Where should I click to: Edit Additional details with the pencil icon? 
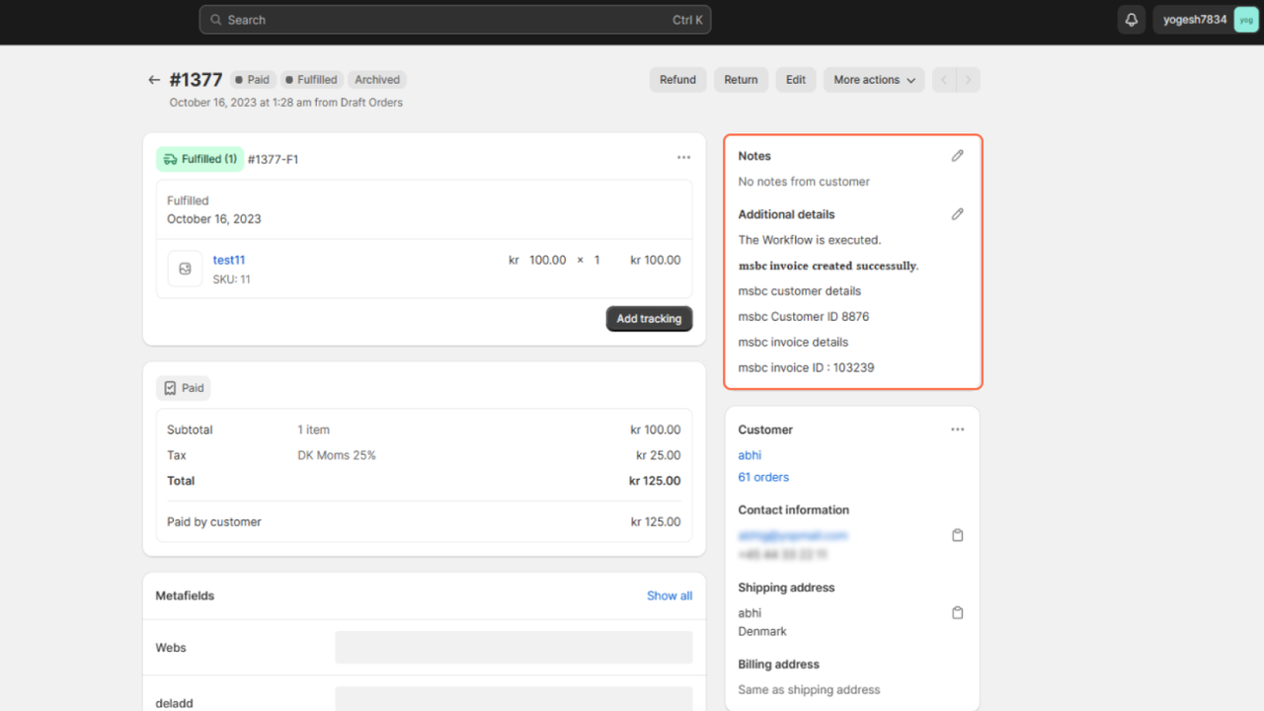point(957,214)
